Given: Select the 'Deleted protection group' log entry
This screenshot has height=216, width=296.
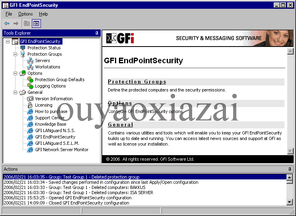Looking at the screenshot, I should (144, 177).
